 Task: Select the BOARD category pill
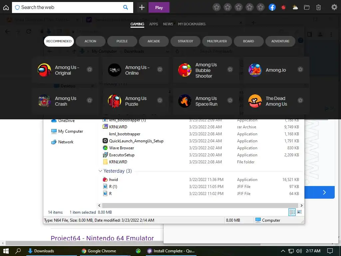[248, 41]
